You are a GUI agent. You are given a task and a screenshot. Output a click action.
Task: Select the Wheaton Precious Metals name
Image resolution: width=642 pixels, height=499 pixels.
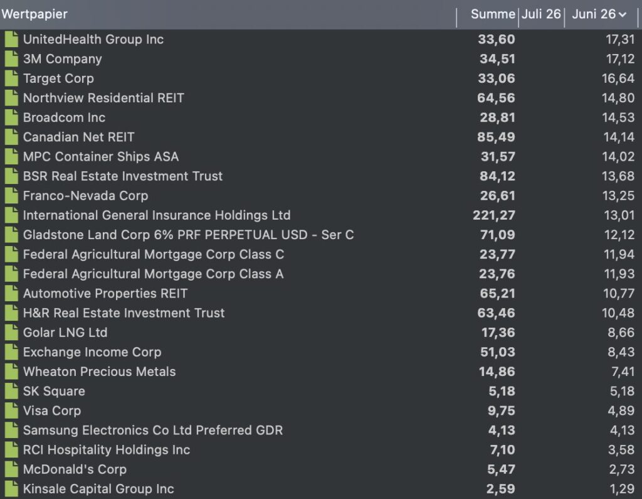[100, 372]
